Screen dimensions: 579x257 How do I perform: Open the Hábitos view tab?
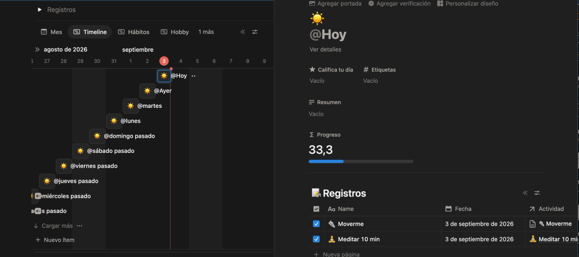click(x=134, y=32)
